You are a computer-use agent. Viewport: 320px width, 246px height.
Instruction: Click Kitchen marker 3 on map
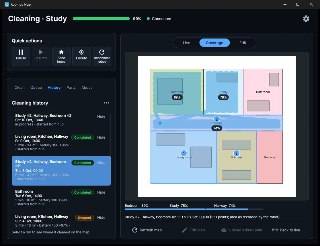pos(237,153)
